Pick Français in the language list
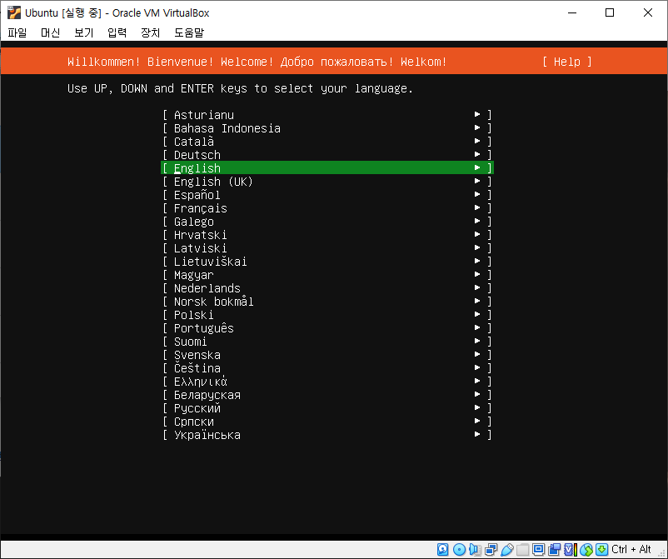 (x=327, y=208)
